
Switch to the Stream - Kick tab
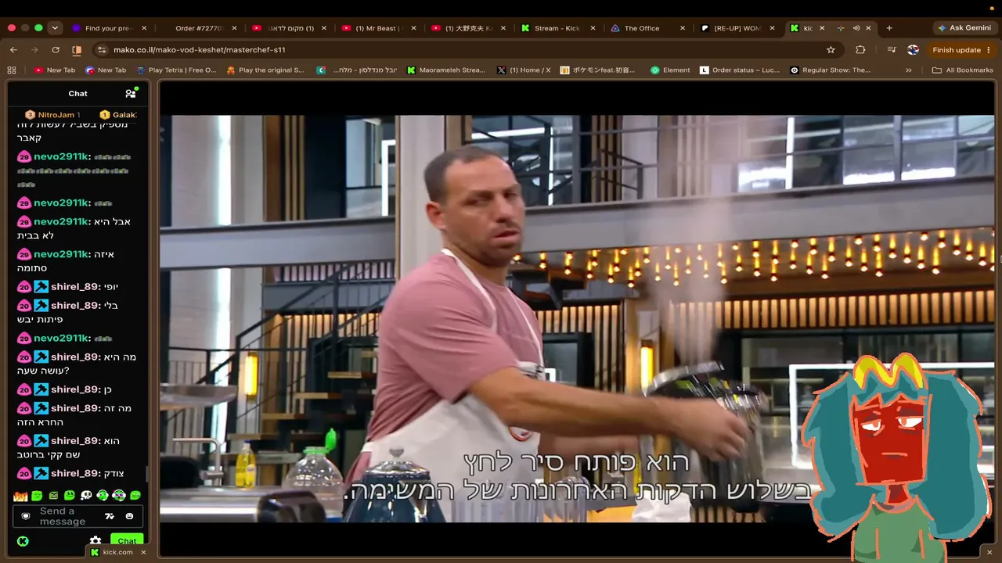click(557, 28)
